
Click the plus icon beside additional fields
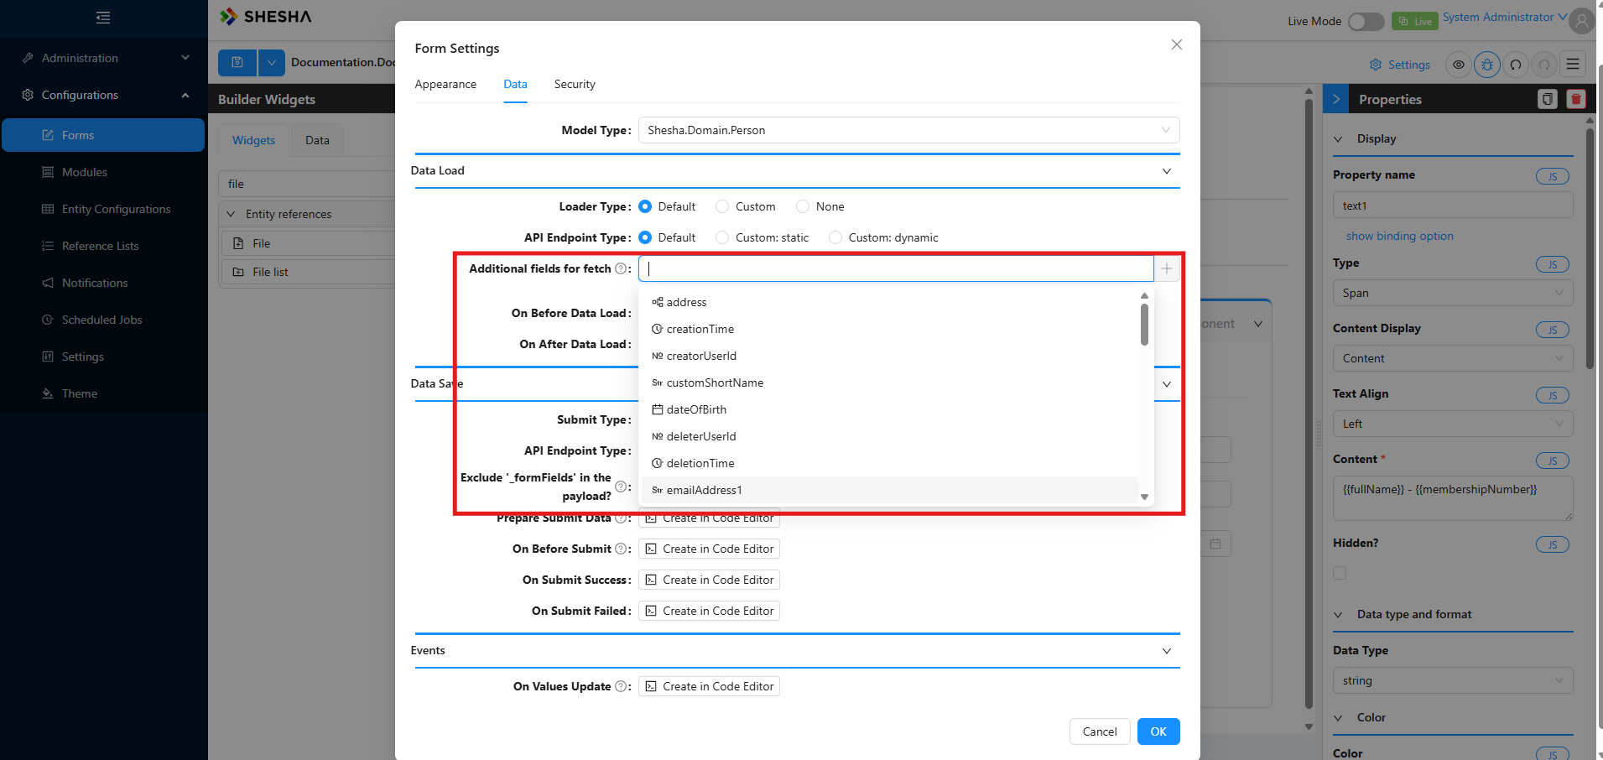click(1167, 268)
